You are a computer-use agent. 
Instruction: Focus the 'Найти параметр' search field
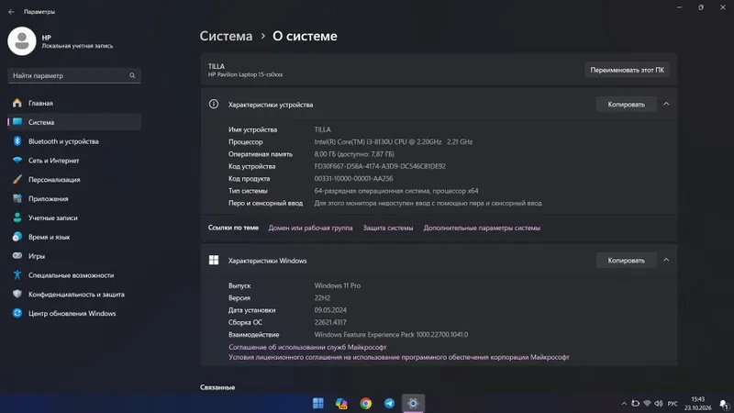(74, 75)
